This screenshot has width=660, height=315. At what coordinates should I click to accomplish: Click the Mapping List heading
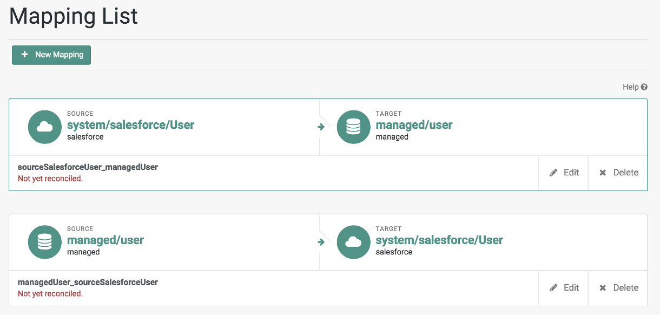coord(74,16)
